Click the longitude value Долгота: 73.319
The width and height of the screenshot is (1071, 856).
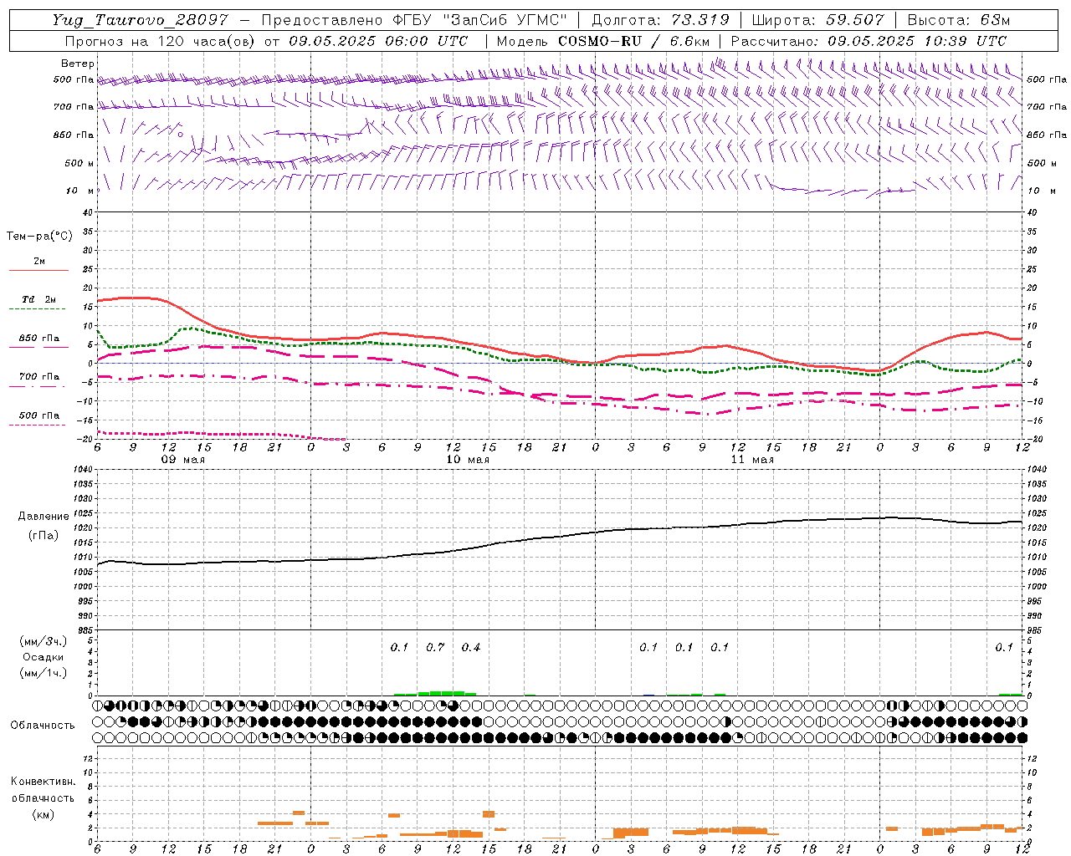pyautogui.click(x=660, y=20)
